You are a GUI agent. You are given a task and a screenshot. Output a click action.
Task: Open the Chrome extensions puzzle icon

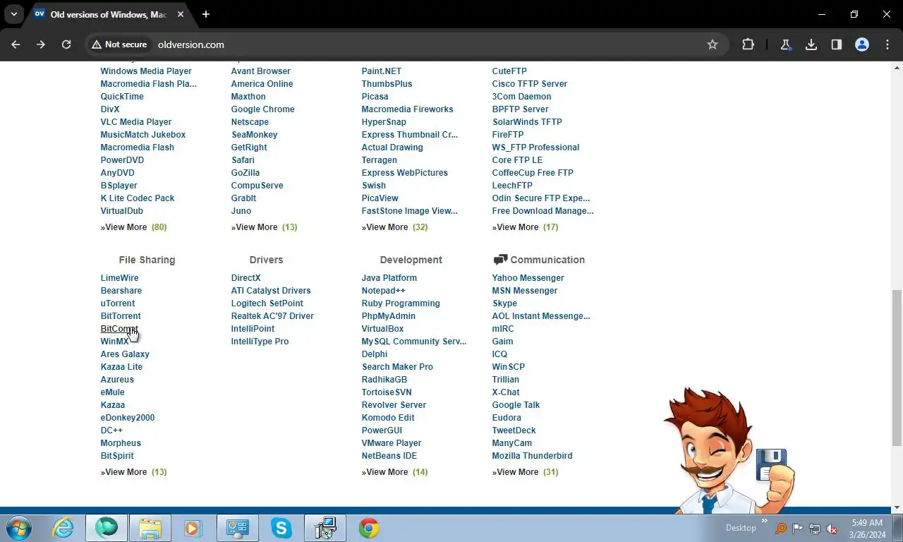click(748, 44)
